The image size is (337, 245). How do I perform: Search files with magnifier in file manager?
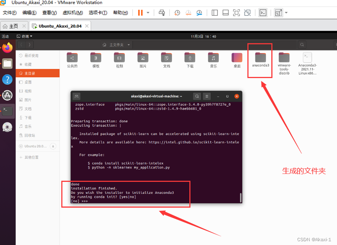(x=302, y=45)
